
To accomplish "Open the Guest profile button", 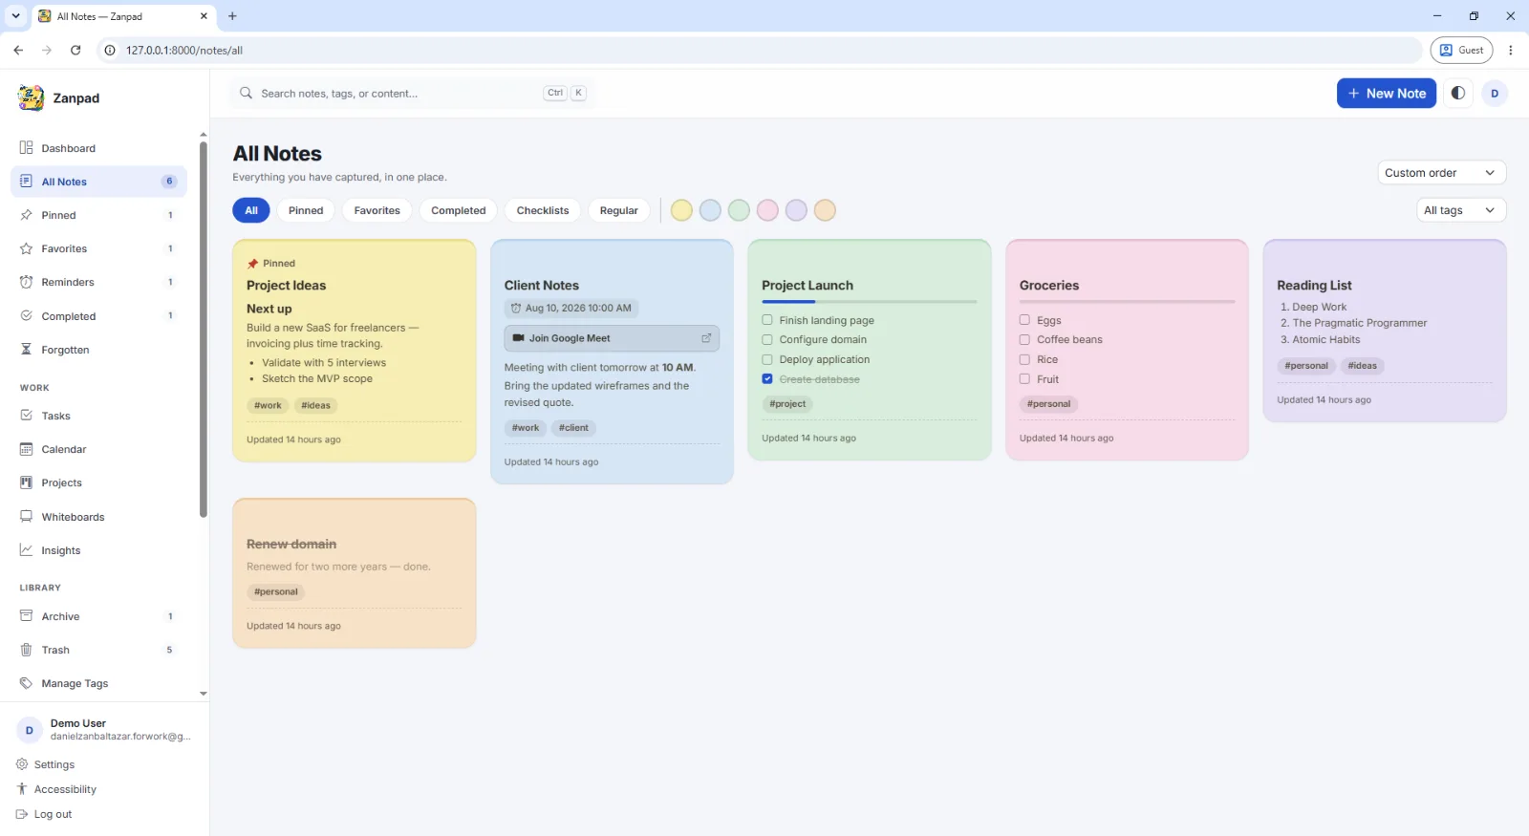I will [x=1462, y=50].
